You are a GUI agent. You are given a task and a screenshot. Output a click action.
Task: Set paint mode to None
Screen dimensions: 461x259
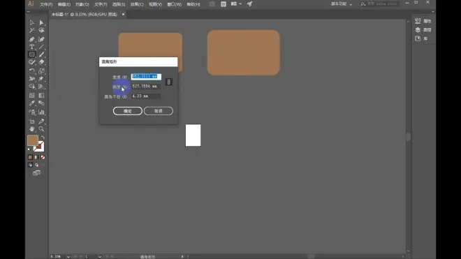point(43,157)
